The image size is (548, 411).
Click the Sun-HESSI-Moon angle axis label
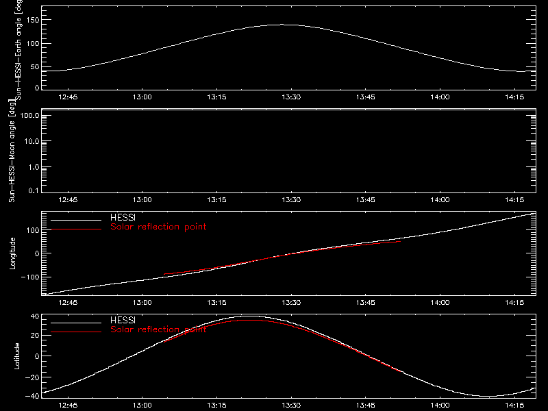[12, 151]
